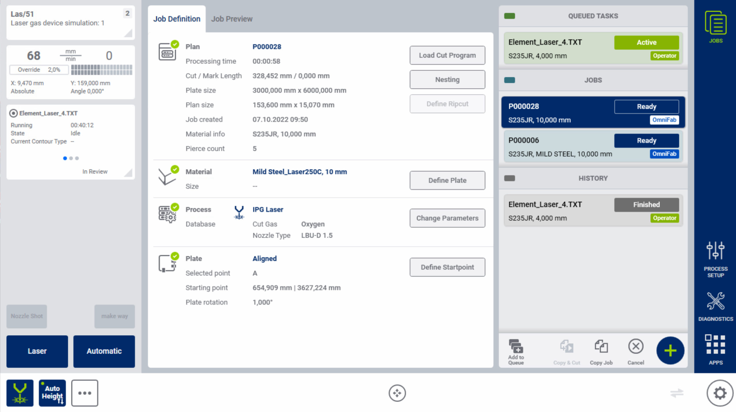
Task: Toggle the Auto Height button
Action: click(52, 393)
